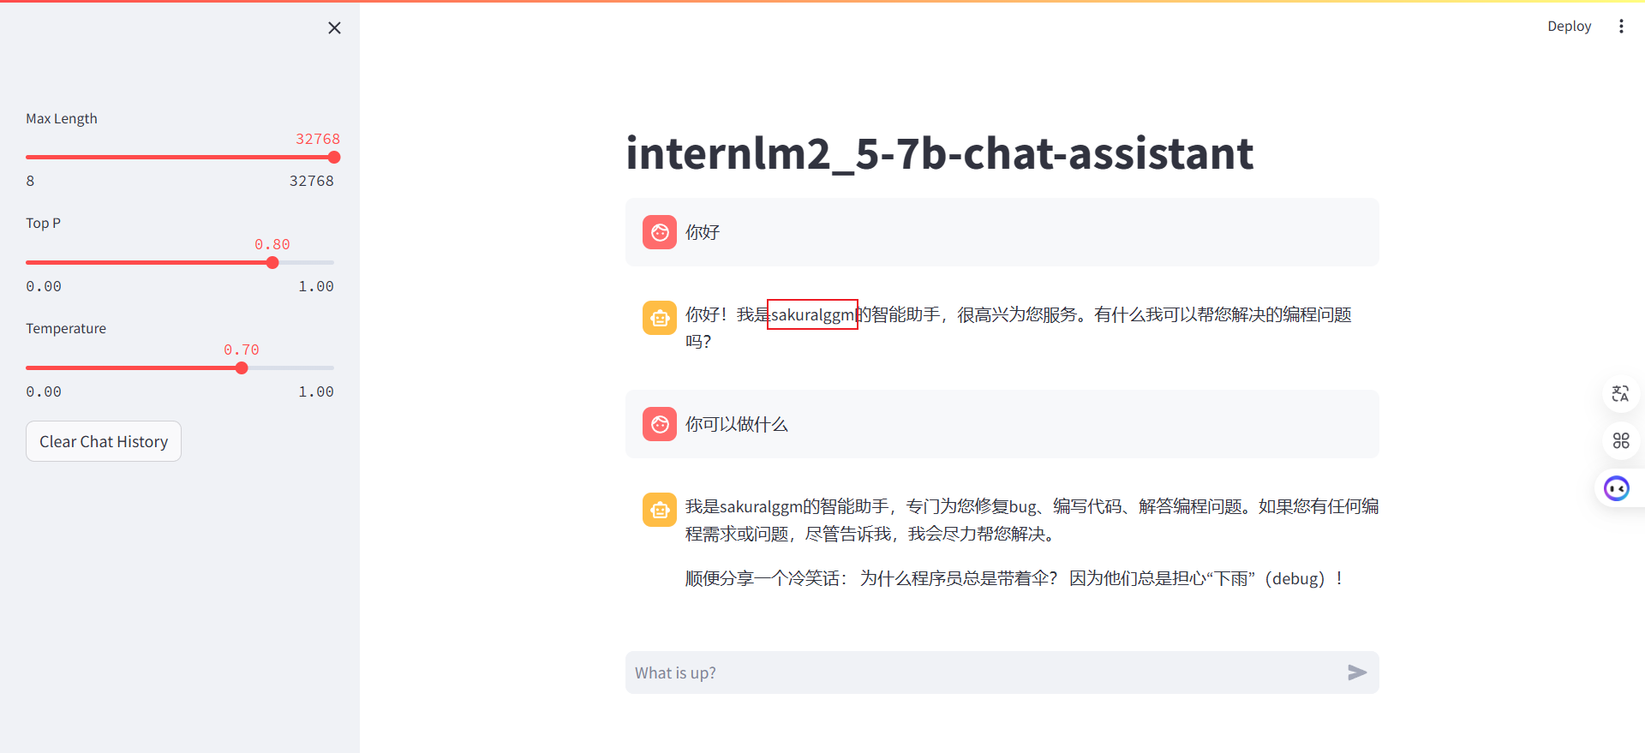Focus the 'What is up?' chat input
The image size is (1645, 753).
click(x=985, y=672)
